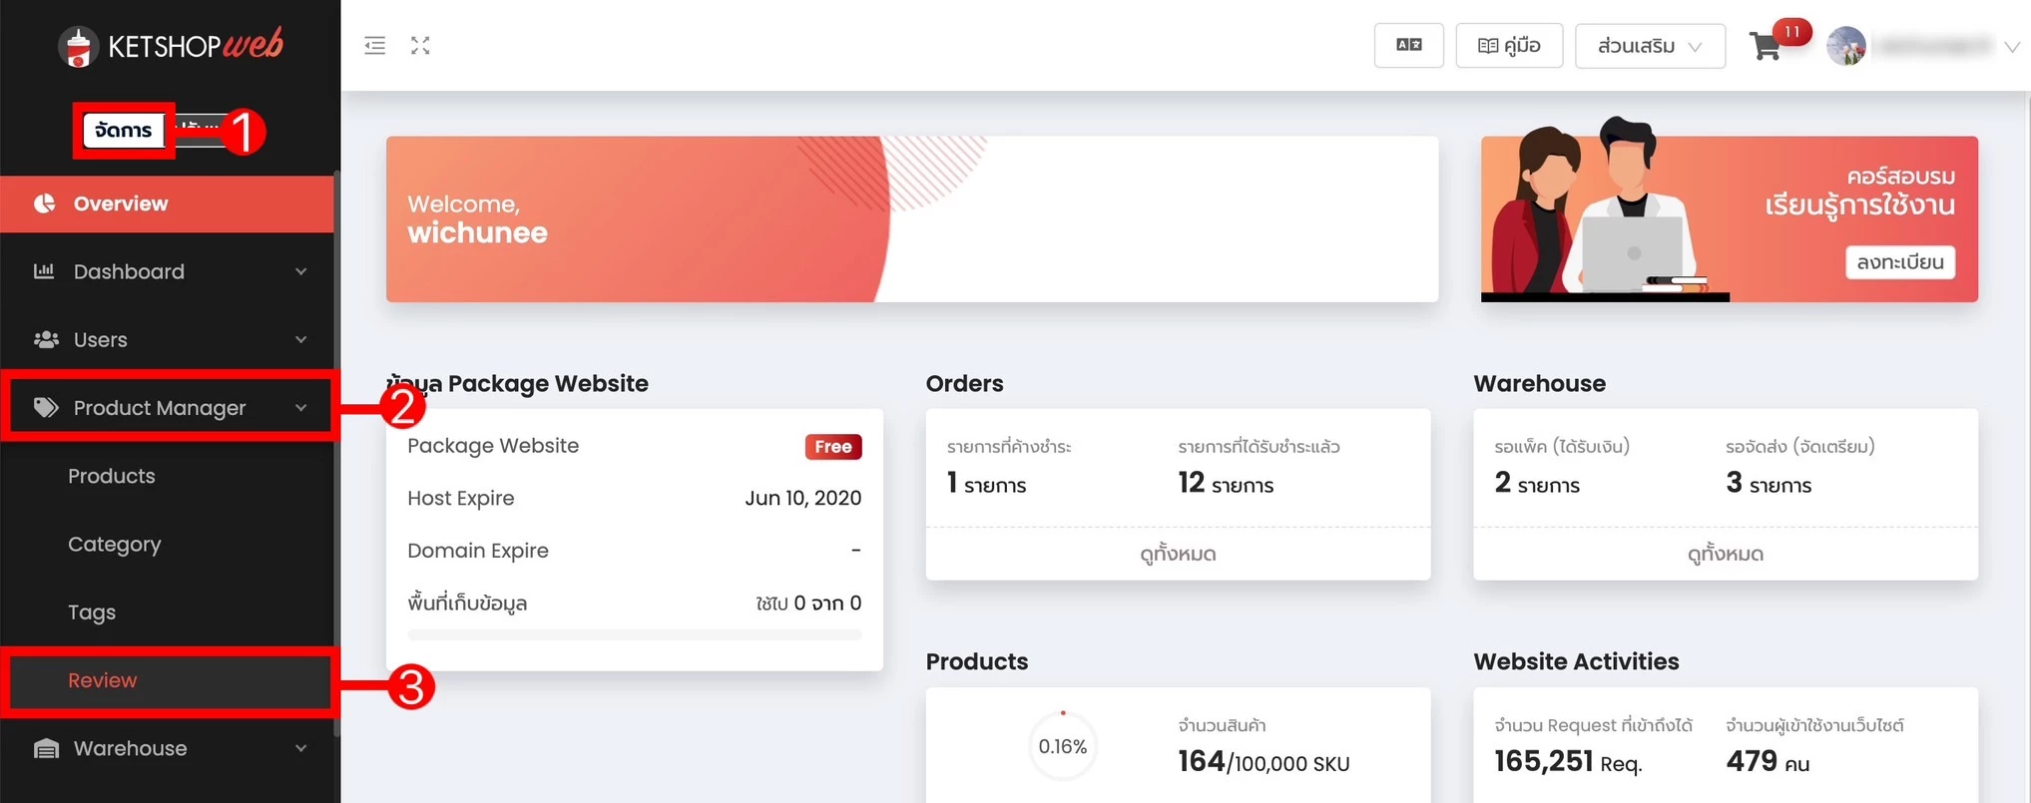Click the Welcome wichunee banner

click(912, 219)
